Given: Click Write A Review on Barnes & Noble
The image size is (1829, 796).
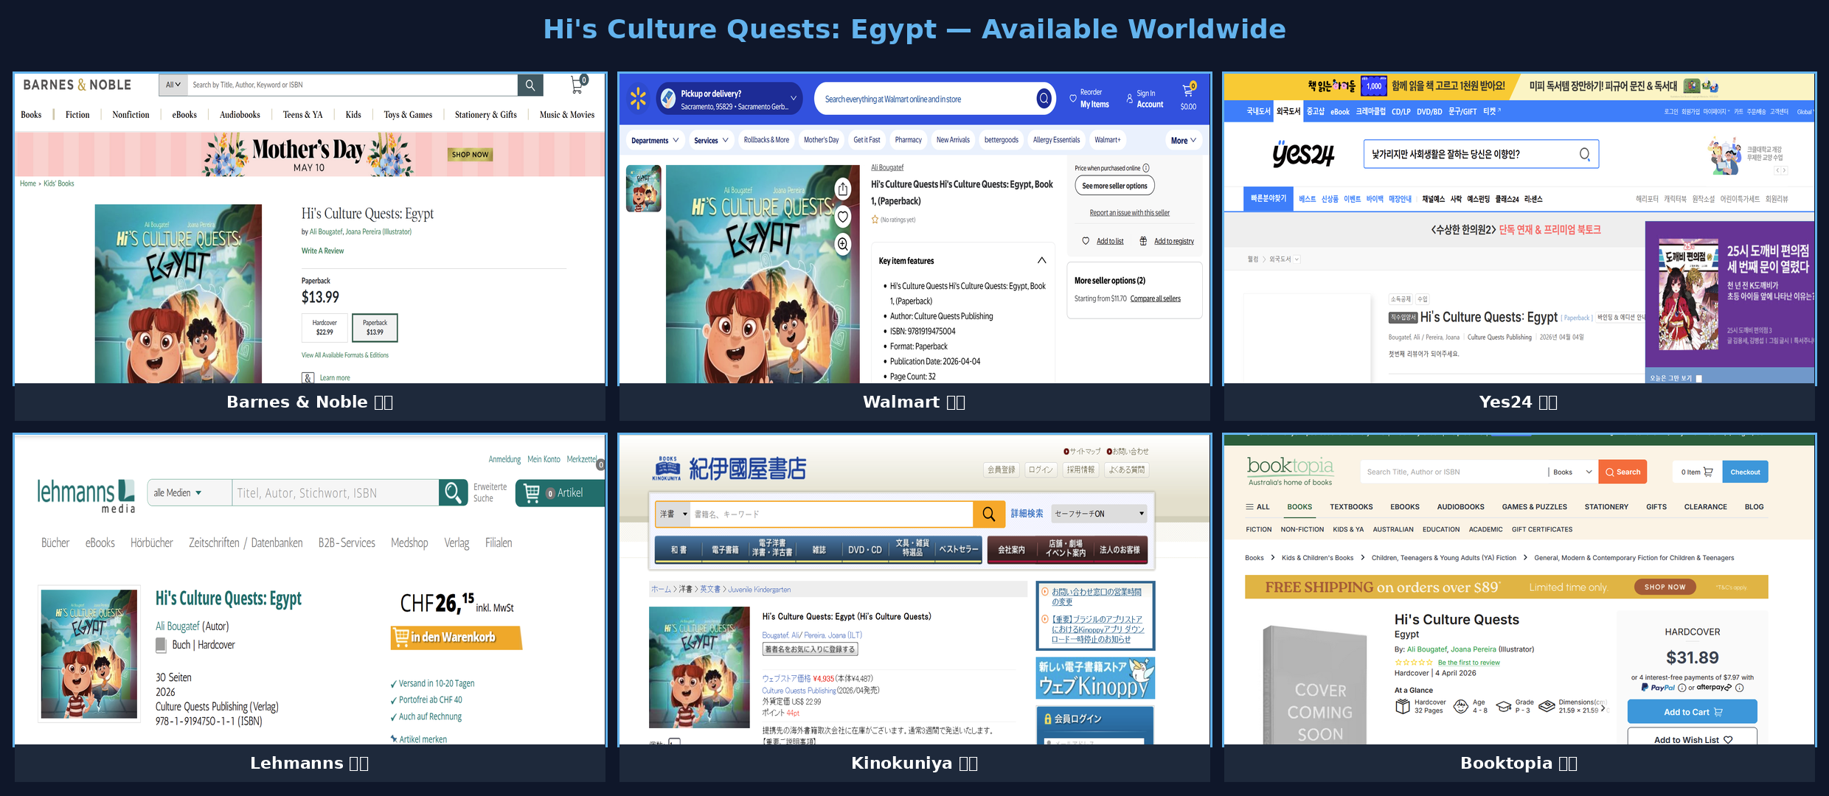Looking at the screenshot, I should pos(322,251).
